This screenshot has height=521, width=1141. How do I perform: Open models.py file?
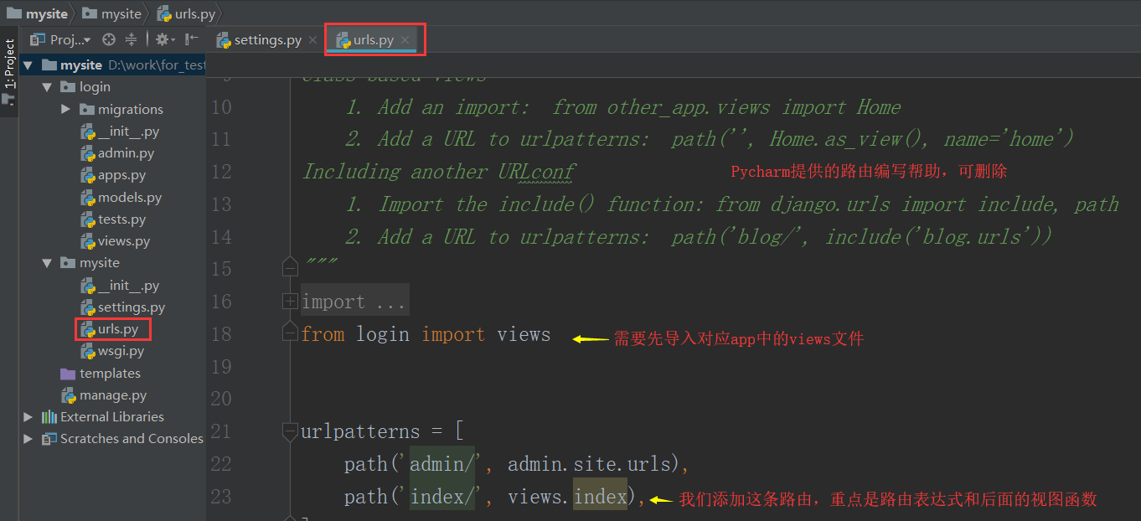click(x=121, y=198)
